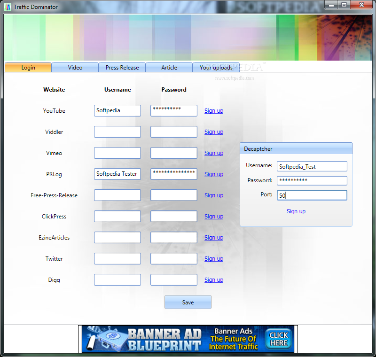Open the Digg Sign up link
The image size is (376, 357).
(214, 280)
